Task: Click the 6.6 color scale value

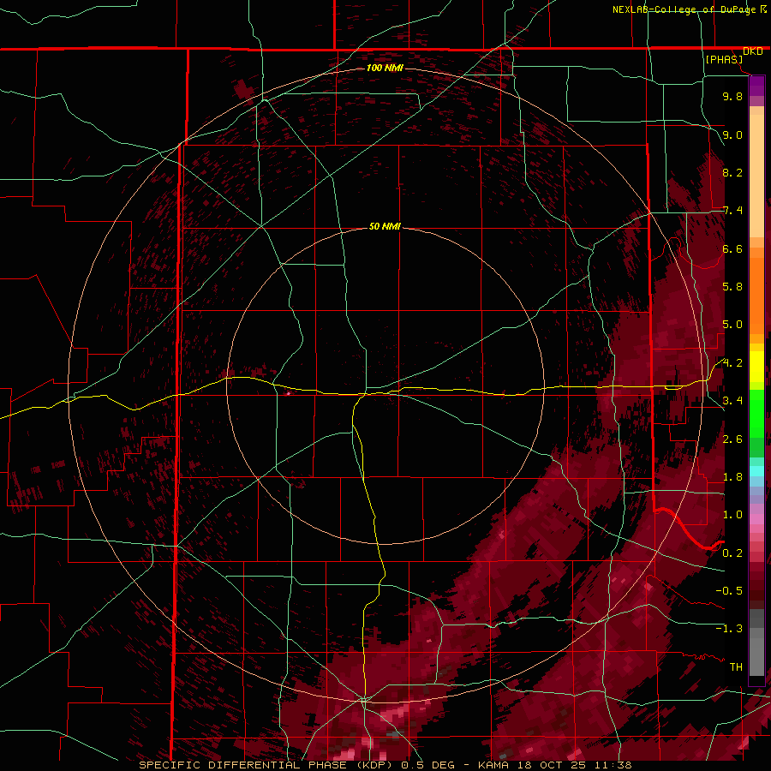Action: [732, 248]
